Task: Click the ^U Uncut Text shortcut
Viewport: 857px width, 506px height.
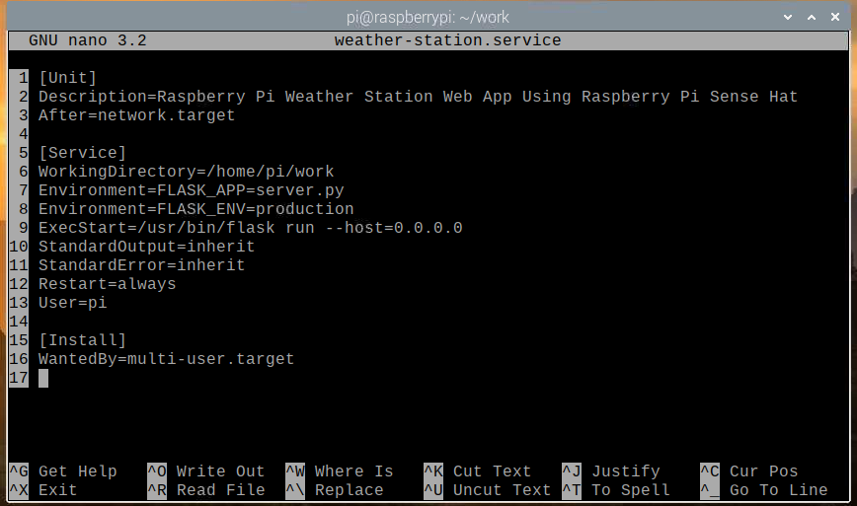Action: [x=488, y=490]
